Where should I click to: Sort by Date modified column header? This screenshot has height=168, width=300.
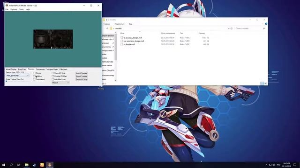(x=168, y=33)
